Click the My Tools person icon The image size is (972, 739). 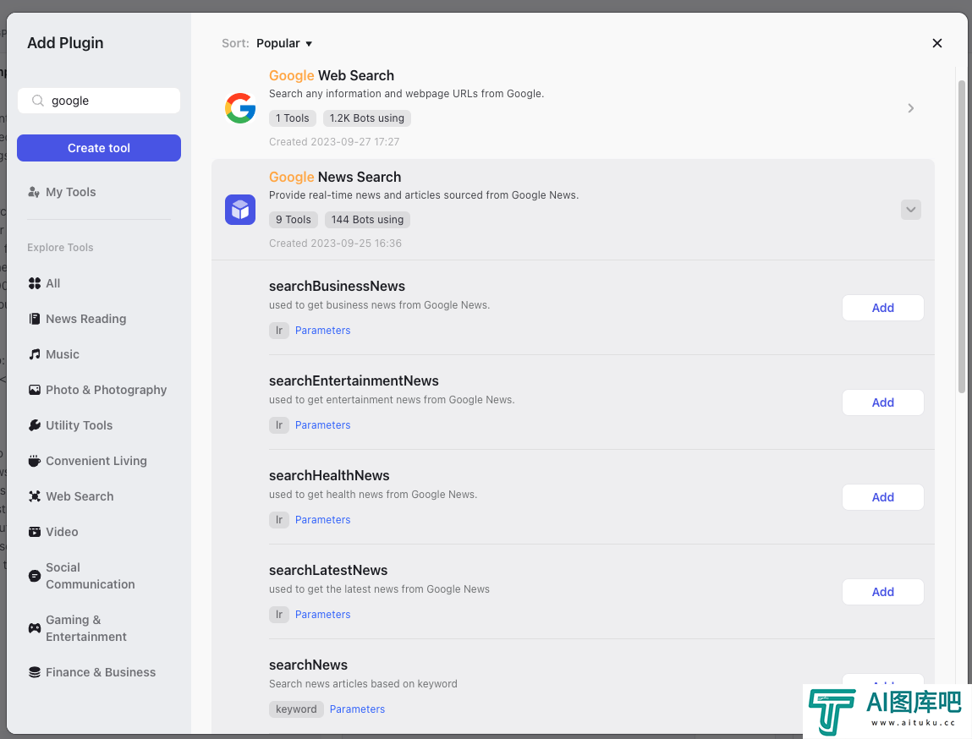coord(34,192)
